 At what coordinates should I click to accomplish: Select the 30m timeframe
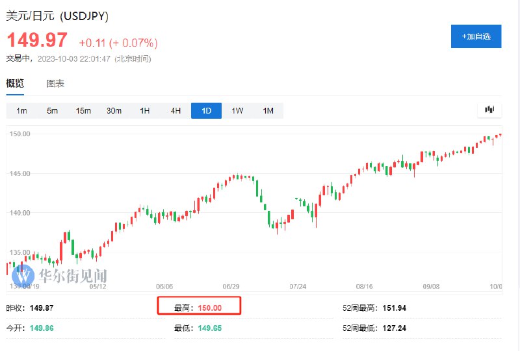coord(114,110)
